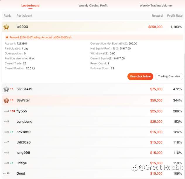Image resolution: width=185 pixels, height=179 pixels.
Task: Click the Net Equity Profit 5,917.00 value
Action: (125, 49)
